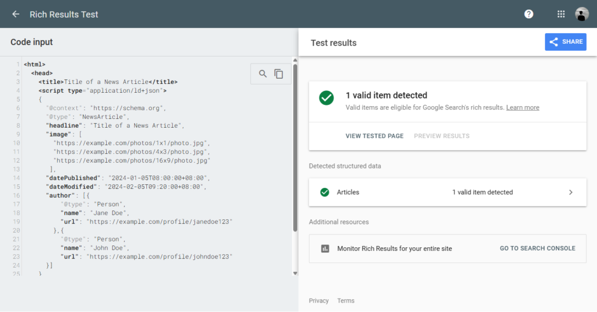
Task: Search within the code input
Action: click(263, 73)
